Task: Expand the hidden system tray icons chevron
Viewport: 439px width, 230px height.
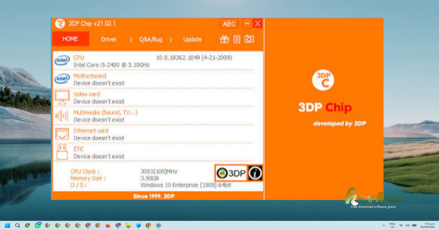Action: [x=384, y=226]
